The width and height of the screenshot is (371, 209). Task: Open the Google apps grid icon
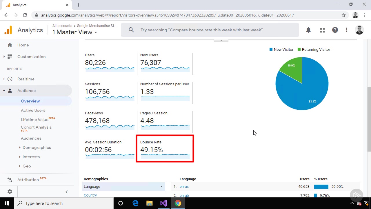click(322, 30)
